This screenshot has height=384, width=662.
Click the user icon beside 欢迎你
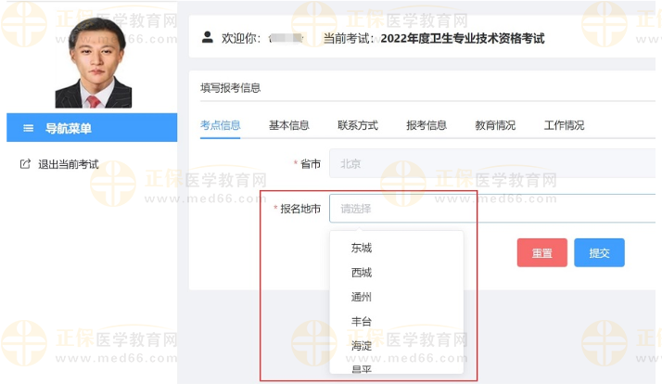(x=208, y=38)
